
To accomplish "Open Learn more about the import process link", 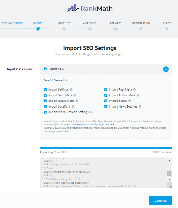I will [93, 125].
